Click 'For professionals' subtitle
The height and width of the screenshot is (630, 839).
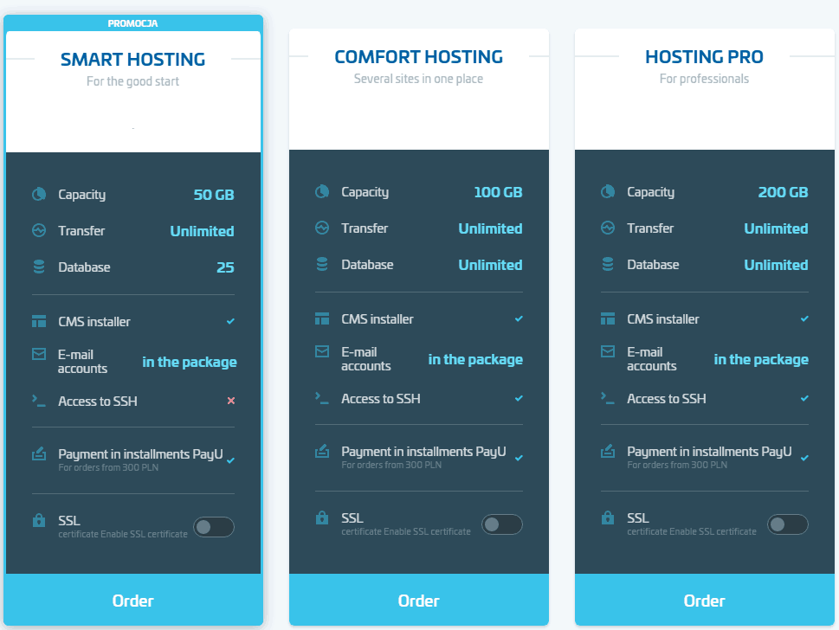[x=704, y=79]
